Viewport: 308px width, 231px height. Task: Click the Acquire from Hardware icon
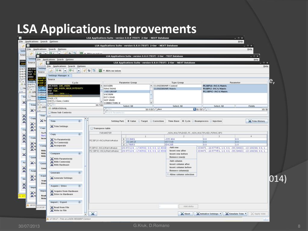click(x=52, y=191)
